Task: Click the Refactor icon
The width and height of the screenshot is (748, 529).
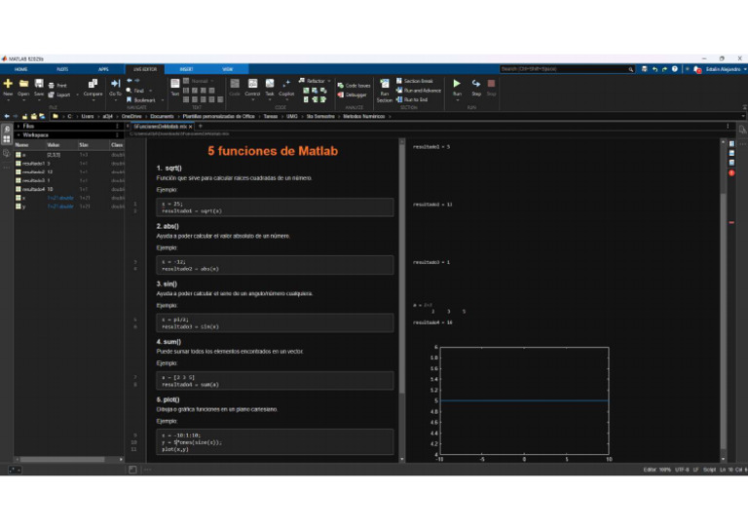Action: [302, 81]
